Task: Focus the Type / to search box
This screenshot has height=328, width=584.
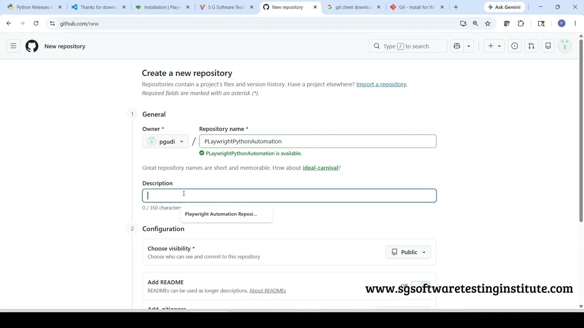Action: [407, 46]
